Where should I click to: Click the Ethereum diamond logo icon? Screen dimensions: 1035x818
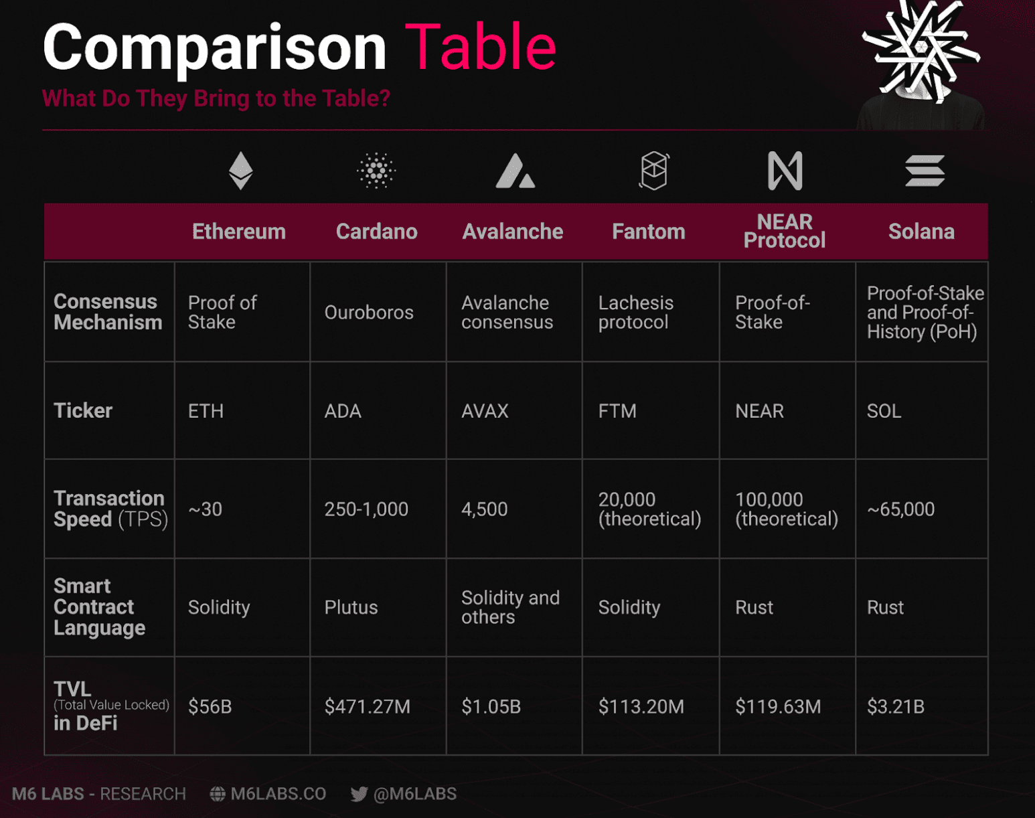(240, 170)
